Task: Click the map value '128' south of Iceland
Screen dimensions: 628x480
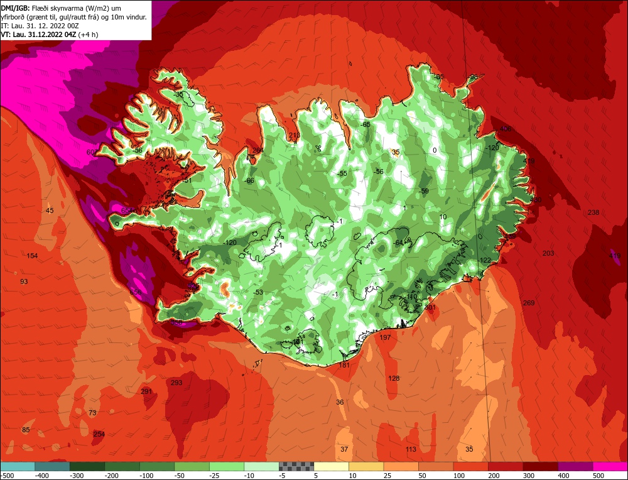Action: point(394,378)
